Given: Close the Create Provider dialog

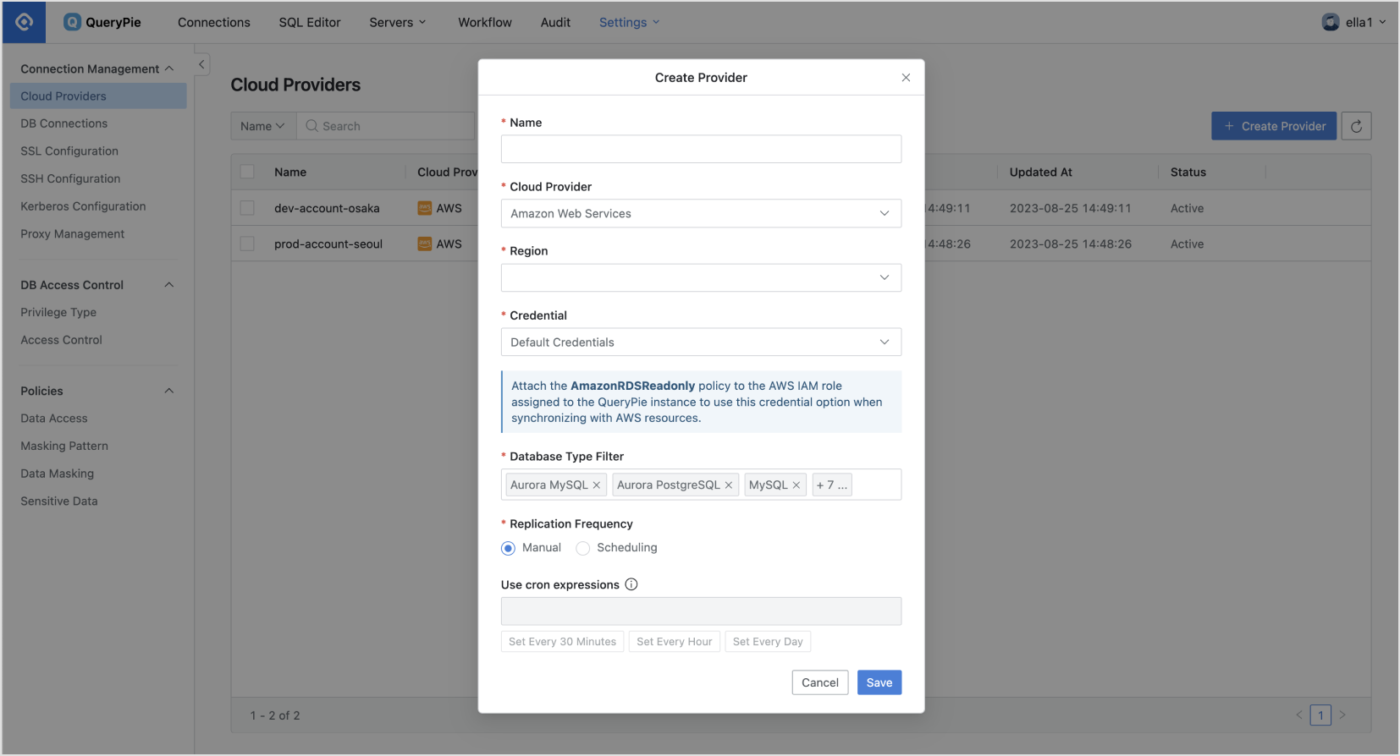Looking at the screenshot, I should pyautogui.click(x=906, y=78).
